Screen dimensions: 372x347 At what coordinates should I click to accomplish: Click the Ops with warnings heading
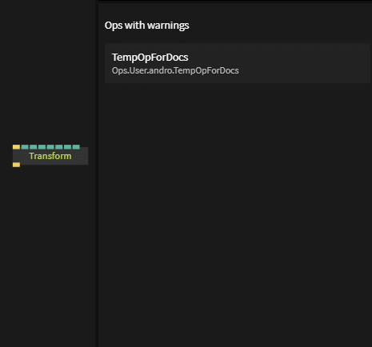pos(146,26)
